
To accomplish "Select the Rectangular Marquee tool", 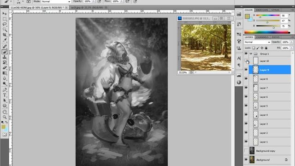I will click(x=5, y=19).
